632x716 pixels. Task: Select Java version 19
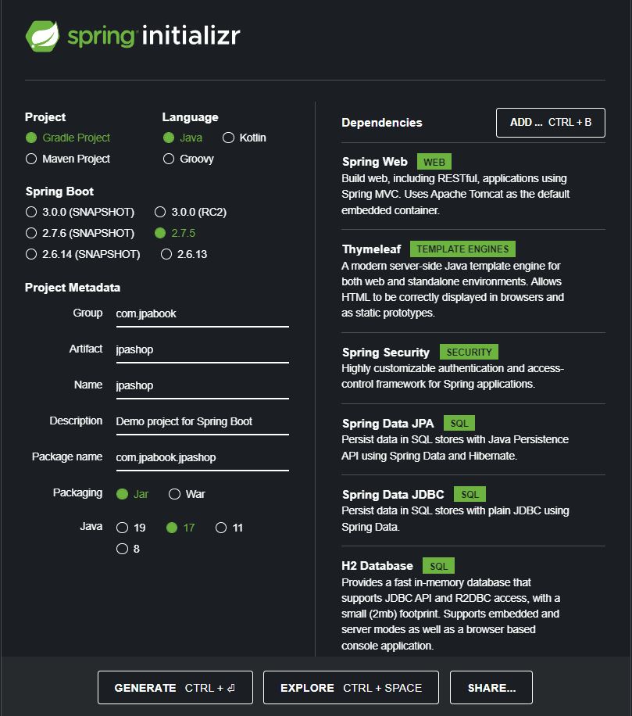pyautogui.click(x=122, y=528)
